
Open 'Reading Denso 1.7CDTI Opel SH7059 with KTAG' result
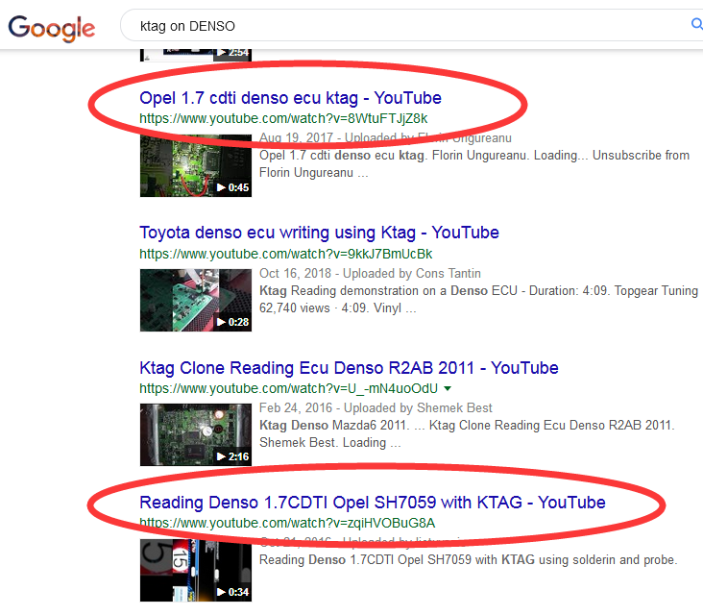(372, 503)
